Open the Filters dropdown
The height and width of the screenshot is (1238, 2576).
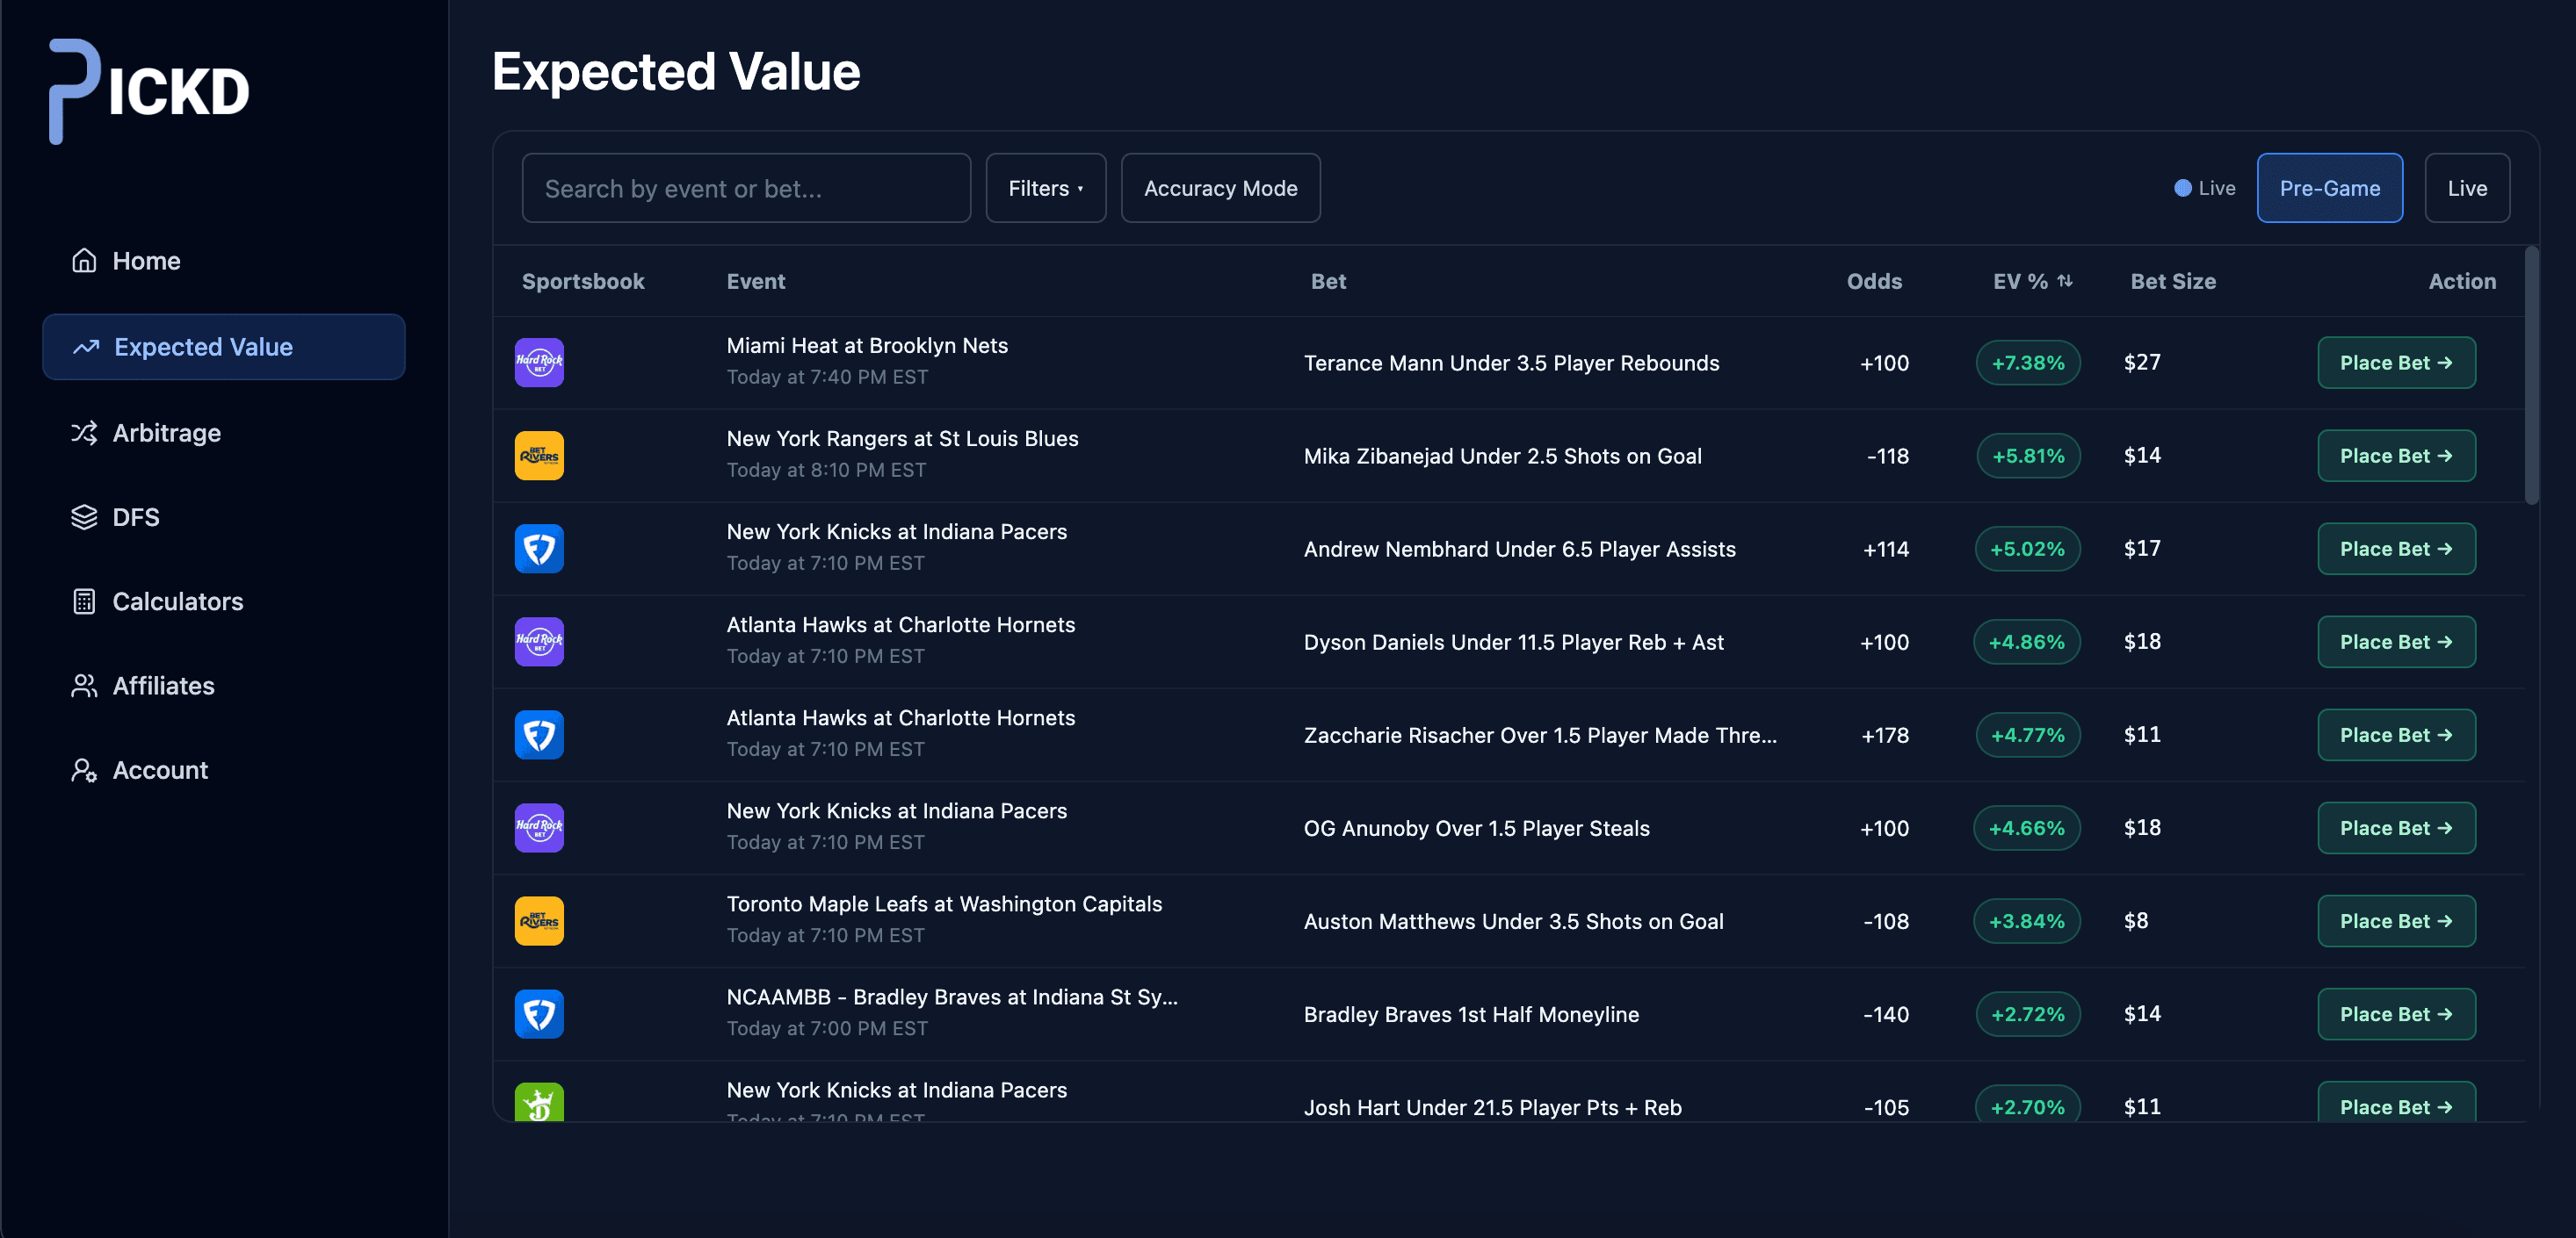[x=1045, y=187]
